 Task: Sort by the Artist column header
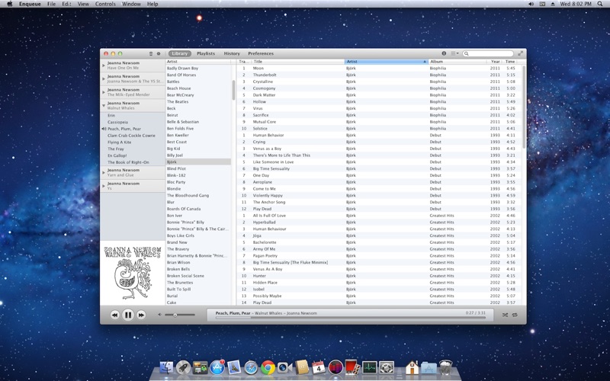coord(387,62)
